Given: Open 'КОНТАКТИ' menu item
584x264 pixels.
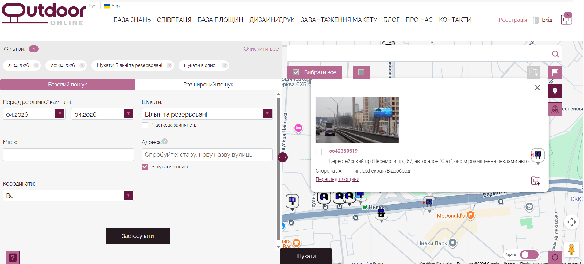Looking at the screenshot, I should pyautogui.click(x=455, y=20).
